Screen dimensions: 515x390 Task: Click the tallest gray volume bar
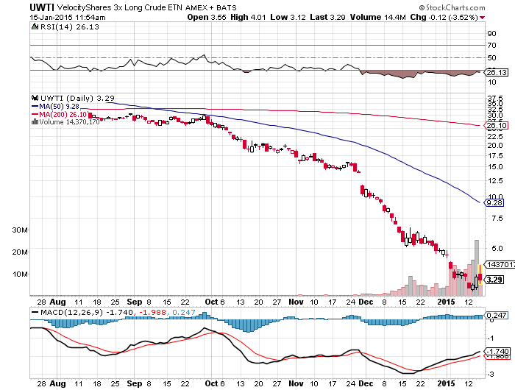(x=476, y=268)
